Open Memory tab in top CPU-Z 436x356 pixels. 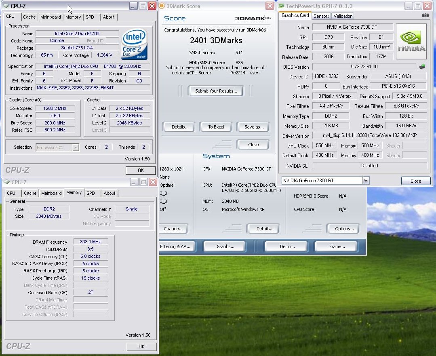point(73,17)
